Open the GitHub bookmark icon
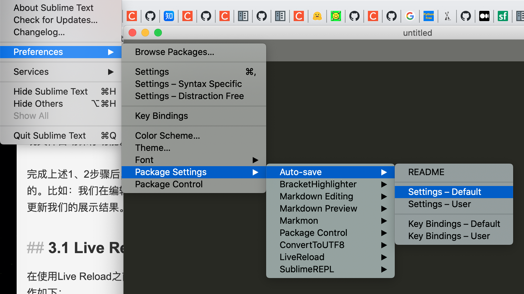Image resolution: width=524 pixels, height=294 pixels. coord(150,16)
